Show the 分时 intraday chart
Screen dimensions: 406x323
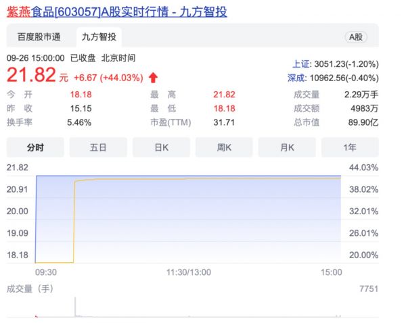(x=35, y=147)
